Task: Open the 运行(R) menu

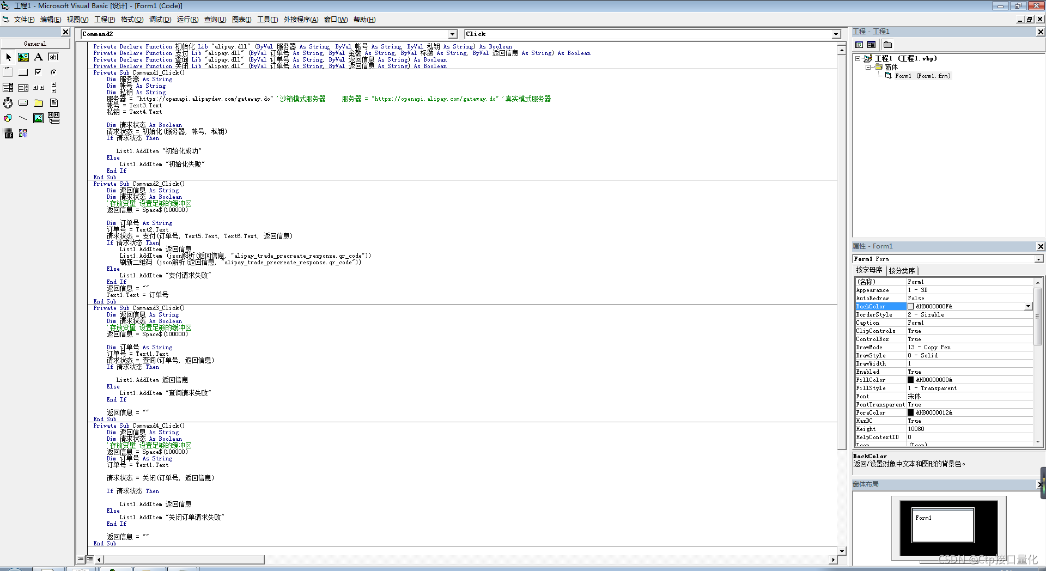Action: pyautogui.click(x=187, y=20)
